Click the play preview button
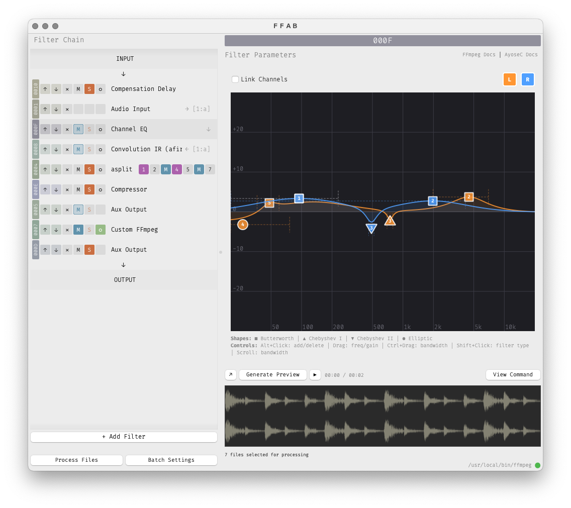The height and width of the screenshot is (508, 571). tap(315, 375)
